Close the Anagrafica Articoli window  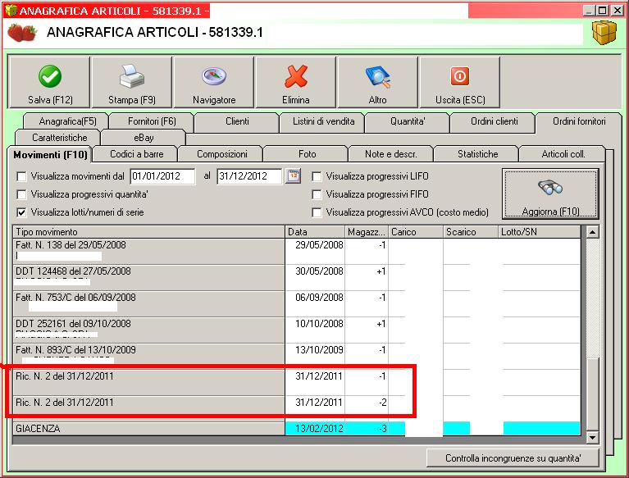pyautogui.click(x=618, y=11)
